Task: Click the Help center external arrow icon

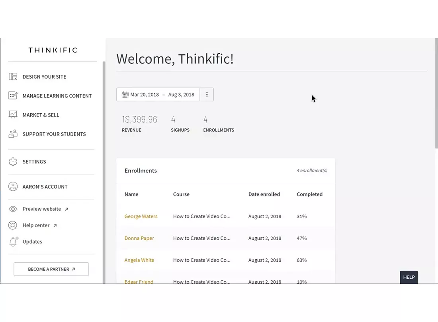Action: (x=55, y=225)
